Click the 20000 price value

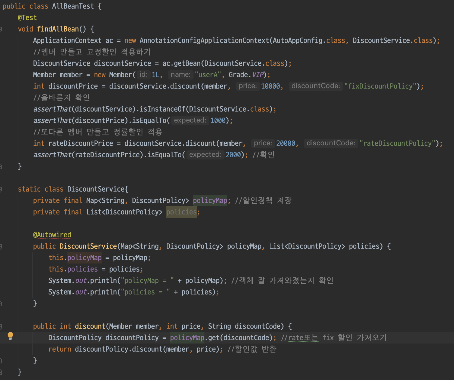(286, 143)
